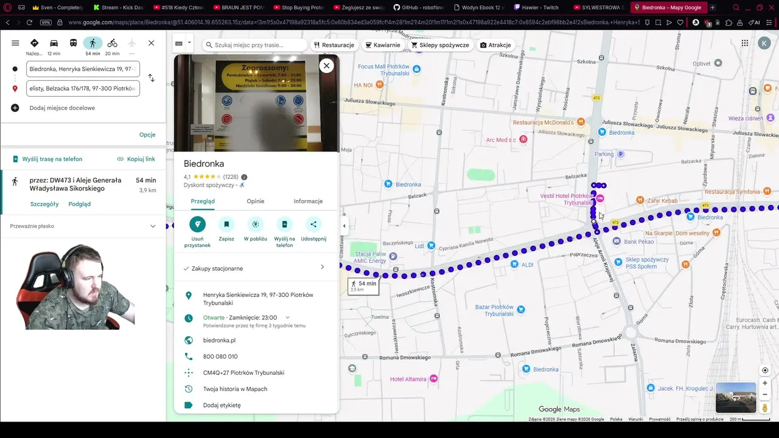
Task: Open a new browser tab
Action: tap(713, 7)
